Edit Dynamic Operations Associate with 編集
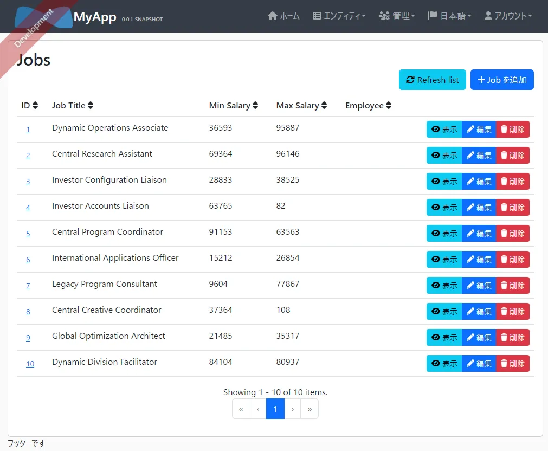This screenshot has width=548, height=451. [479, 130]
